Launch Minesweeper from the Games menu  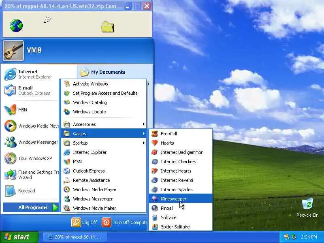181,198
